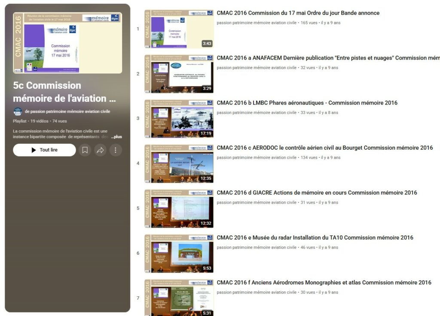Open title CMAC 2016 e Musée du radar TA10

point(315,238)
